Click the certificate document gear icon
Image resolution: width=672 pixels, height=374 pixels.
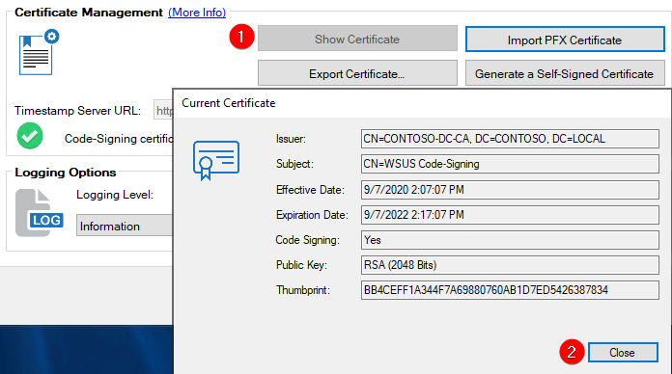(x=39, y=52)
